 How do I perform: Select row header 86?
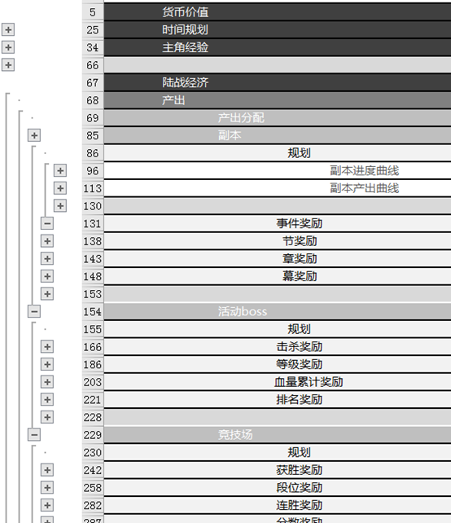[x=93, y=153]
